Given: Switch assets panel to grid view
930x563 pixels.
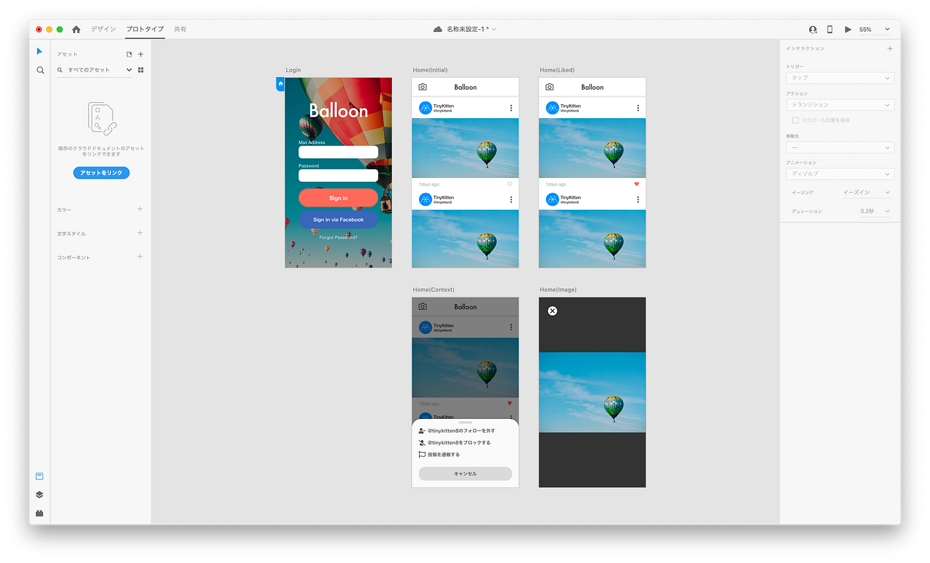Looking at the screenshot, I should pyautogui.click(x=140, y=70).
